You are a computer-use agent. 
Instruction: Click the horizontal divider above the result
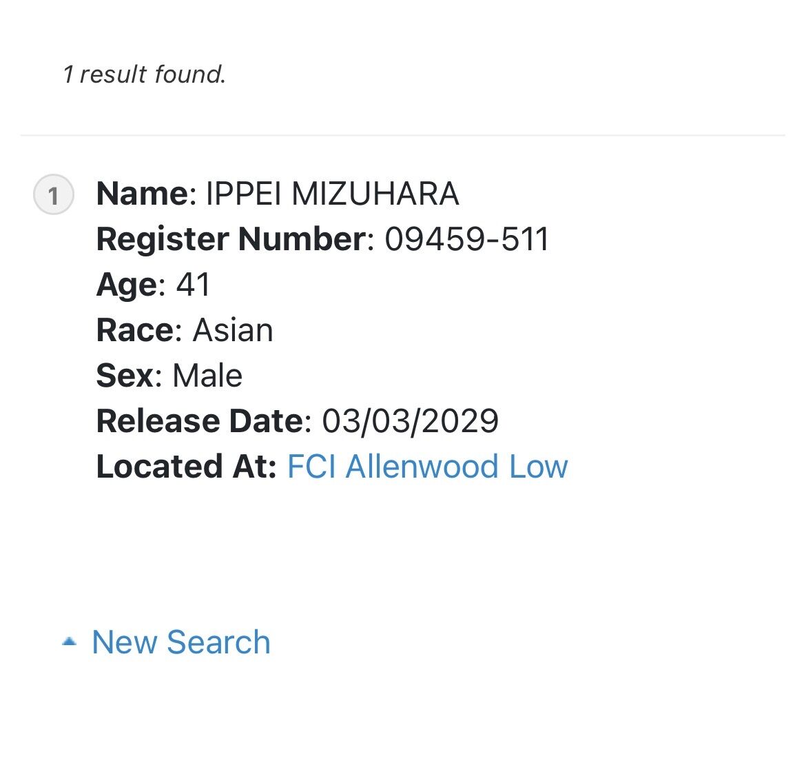(402, 136)
